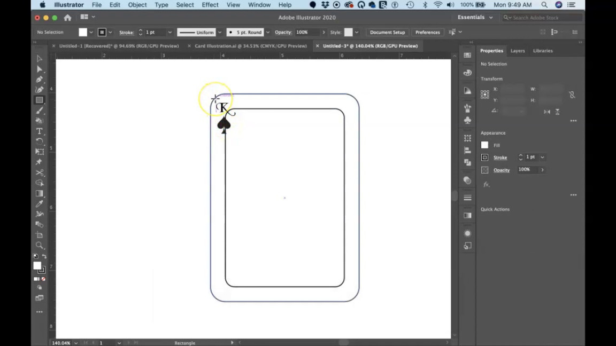The width and height of the screenshot is (616, 346).
Task: Click the Home icon
Action: pyautogui.click(x=67, y=17)
